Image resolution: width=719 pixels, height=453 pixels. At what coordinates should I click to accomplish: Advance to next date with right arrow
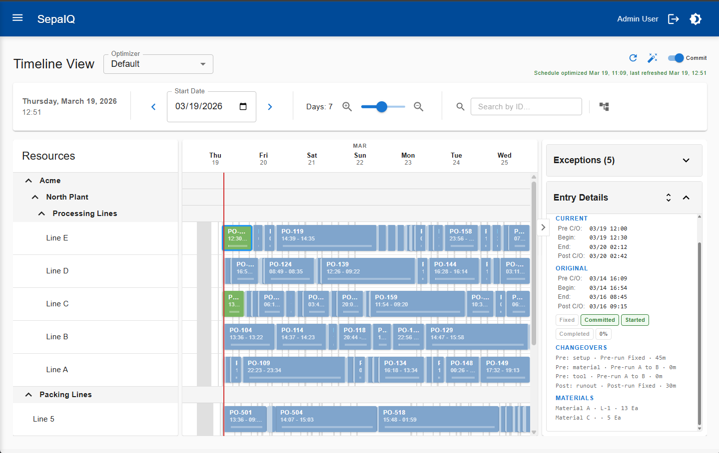pyautogui.click(x=270, y=107)
